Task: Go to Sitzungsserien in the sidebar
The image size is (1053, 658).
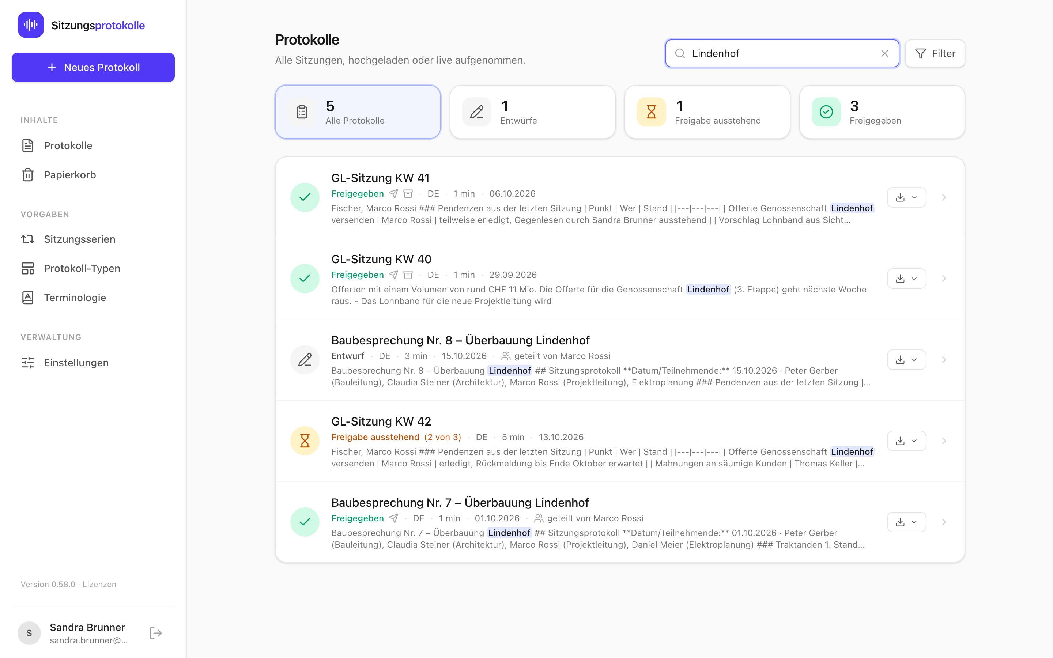Action: pos(93,239)
